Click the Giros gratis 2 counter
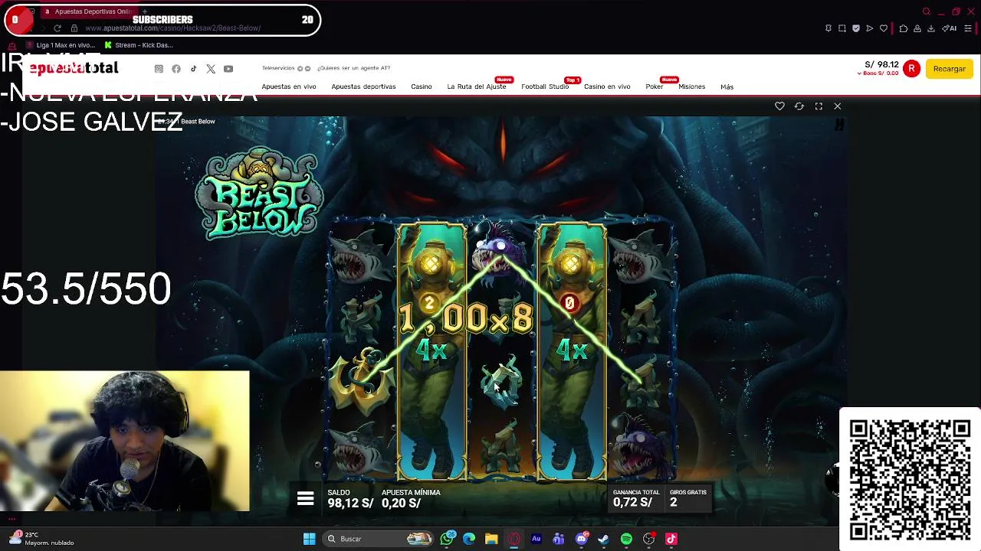 coord(687,498)
